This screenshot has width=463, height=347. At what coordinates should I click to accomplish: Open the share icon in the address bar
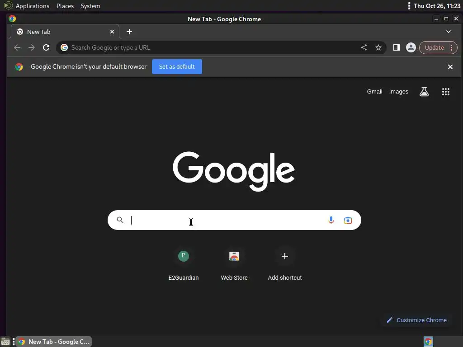(364, 47)
